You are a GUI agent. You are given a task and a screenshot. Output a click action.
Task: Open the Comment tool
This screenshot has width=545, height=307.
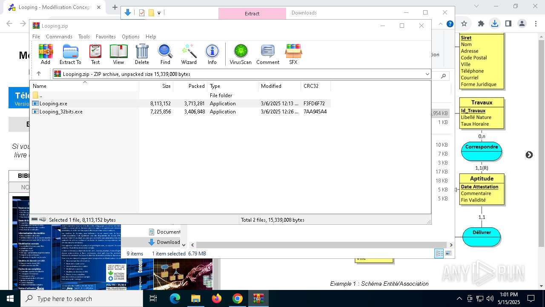pos(267,54)
